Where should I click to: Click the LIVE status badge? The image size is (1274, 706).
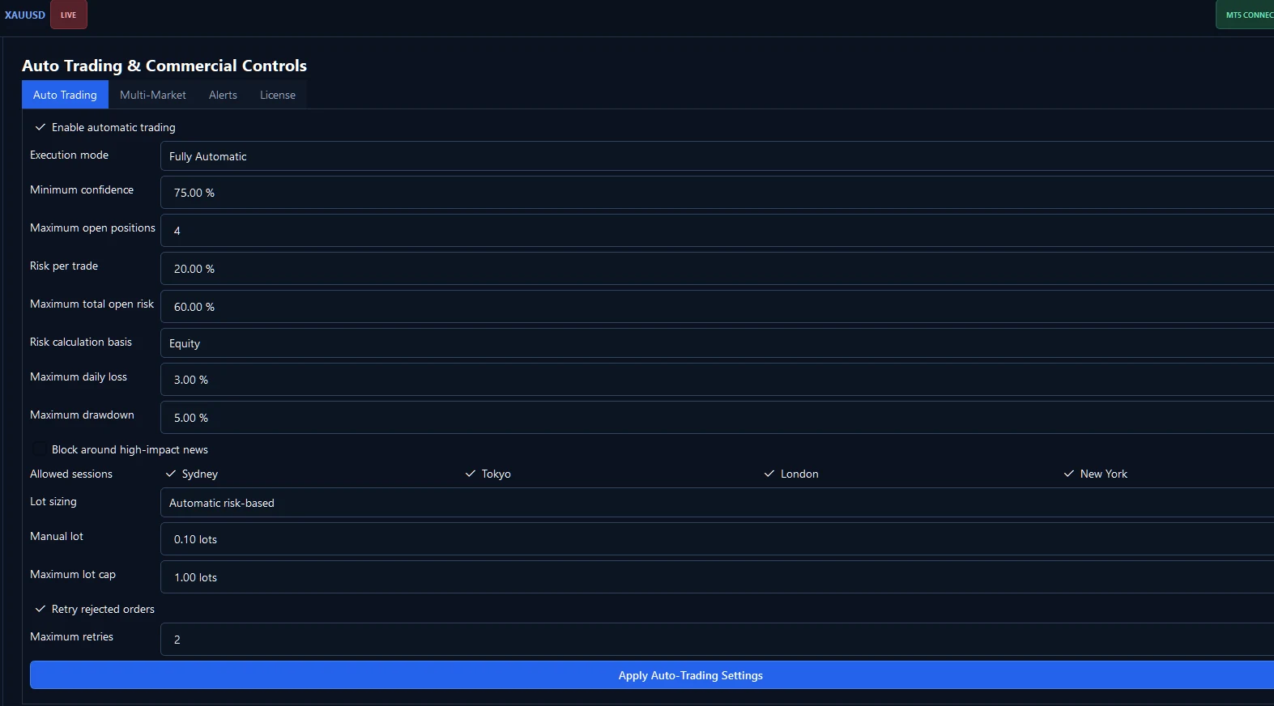pos(69,15)
